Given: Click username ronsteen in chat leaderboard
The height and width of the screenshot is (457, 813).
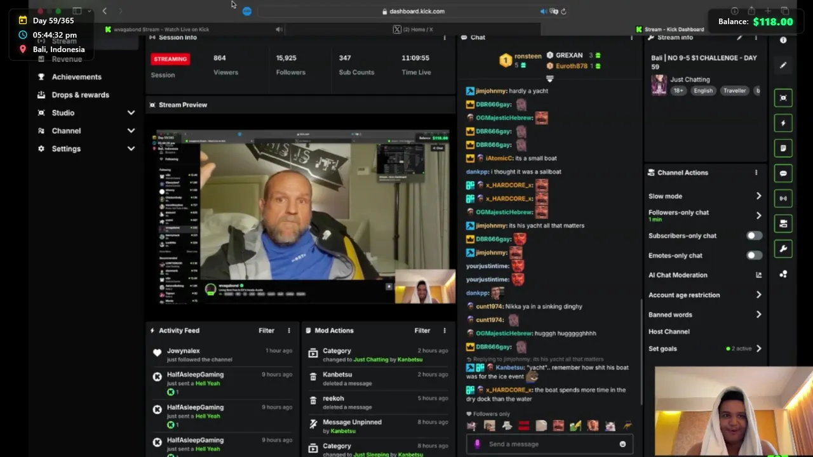Looking at the screenshot, I should click(528, 56).
